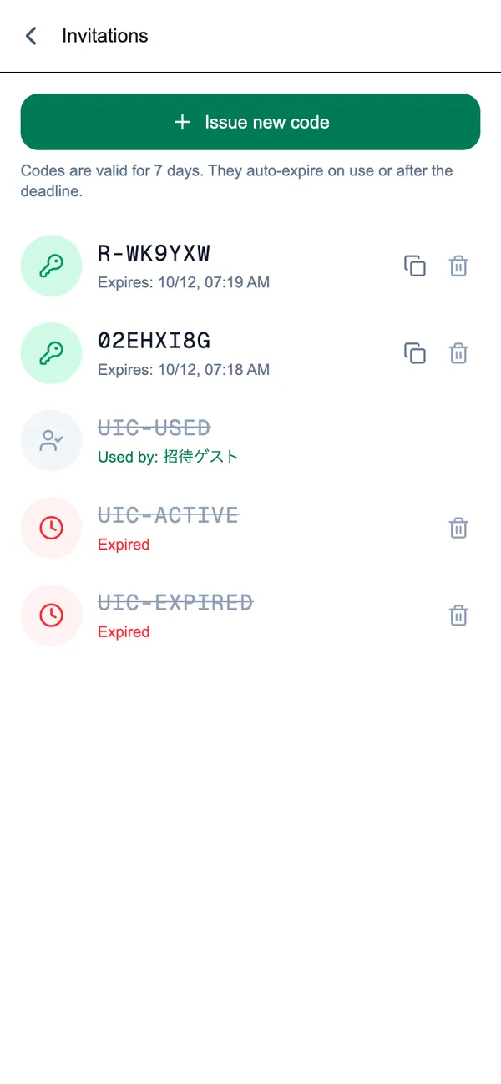Delete the expired UIC-EXPIRED code

458,615
